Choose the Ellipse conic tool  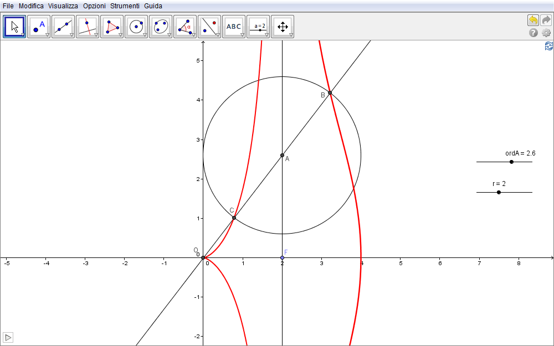pos(161,26)
